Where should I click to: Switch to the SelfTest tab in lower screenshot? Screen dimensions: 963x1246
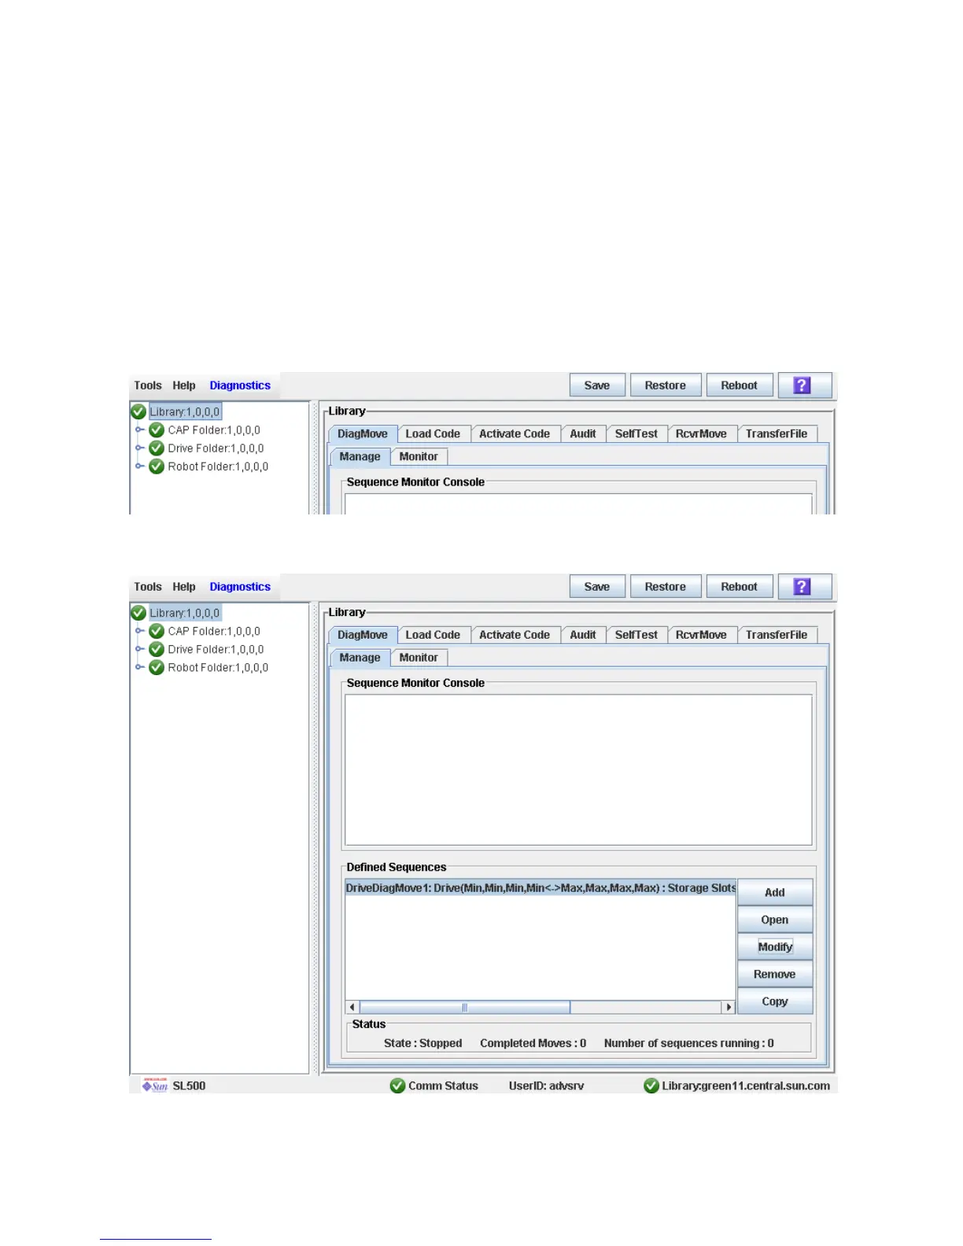(x=636, y=635)
